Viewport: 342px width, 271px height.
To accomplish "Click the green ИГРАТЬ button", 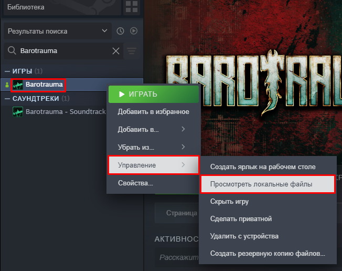I will pos(154,94).
